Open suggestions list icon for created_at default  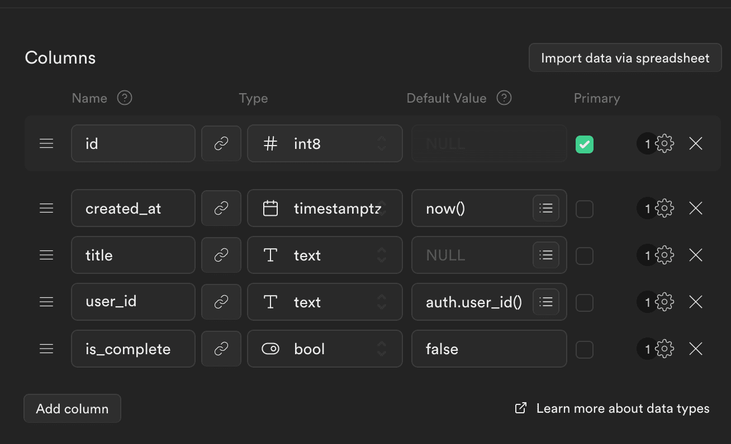545,209
